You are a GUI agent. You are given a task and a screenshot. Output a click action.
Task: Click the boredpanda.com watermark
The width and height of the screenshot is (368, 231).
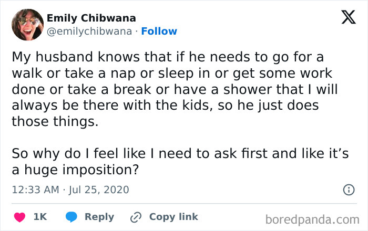pyautogui.click(x=313, y=219)
